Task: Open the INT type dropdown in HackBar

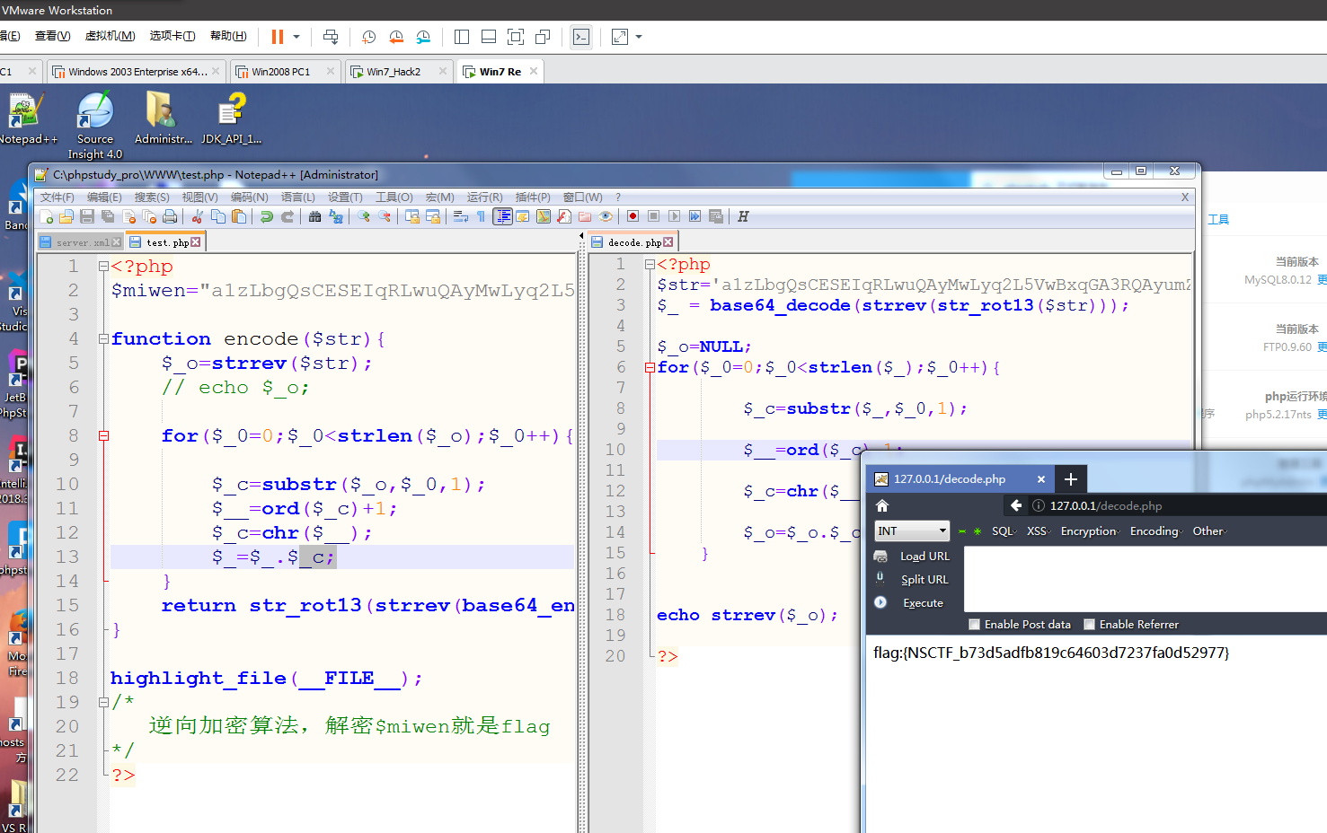Action: point(912,531)
